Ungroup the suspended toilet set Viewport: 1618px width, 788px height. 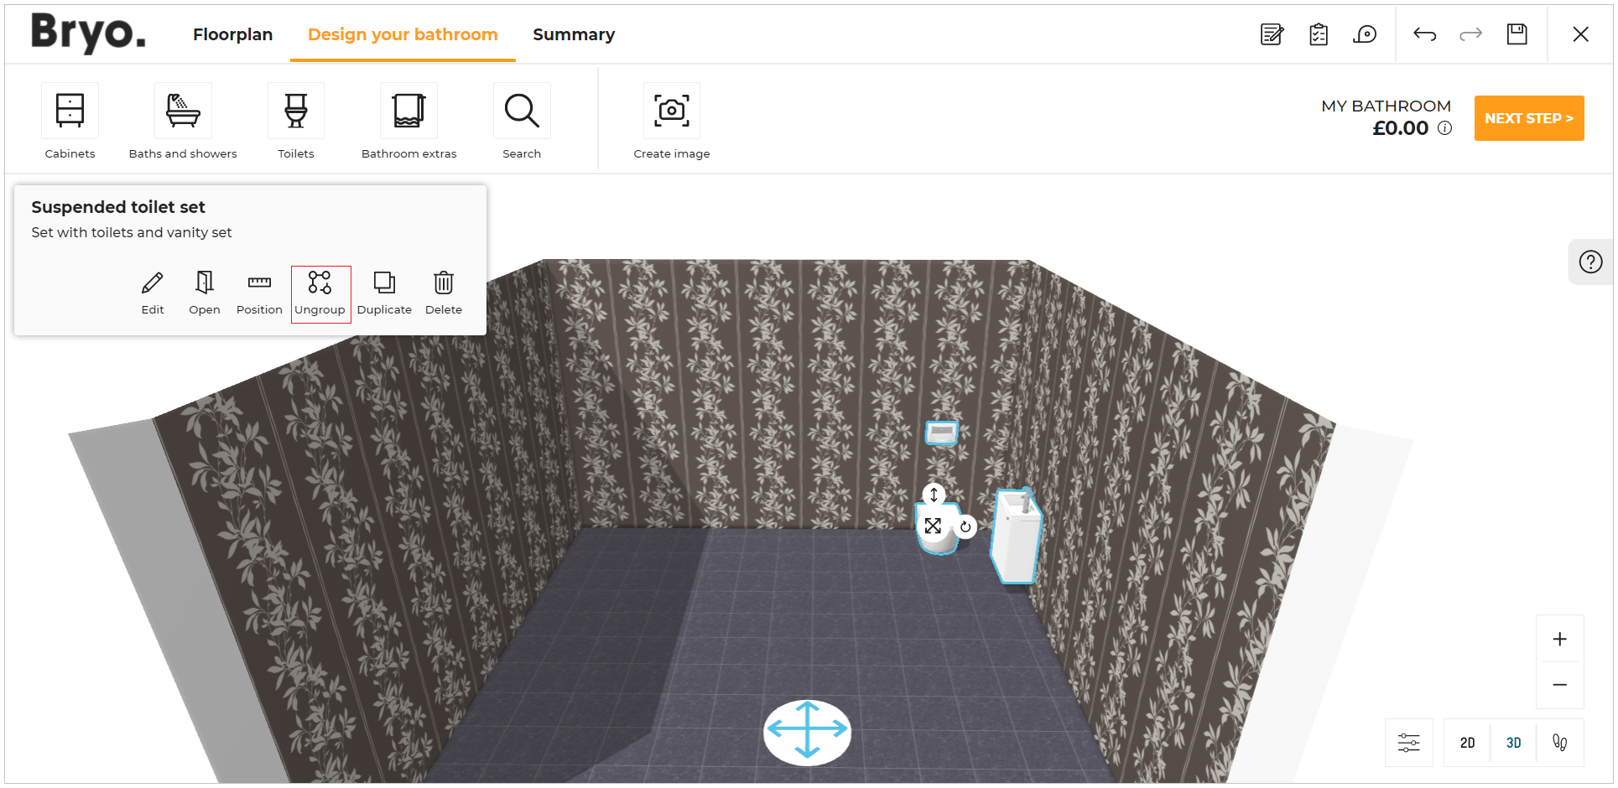(x=320, y=293)
